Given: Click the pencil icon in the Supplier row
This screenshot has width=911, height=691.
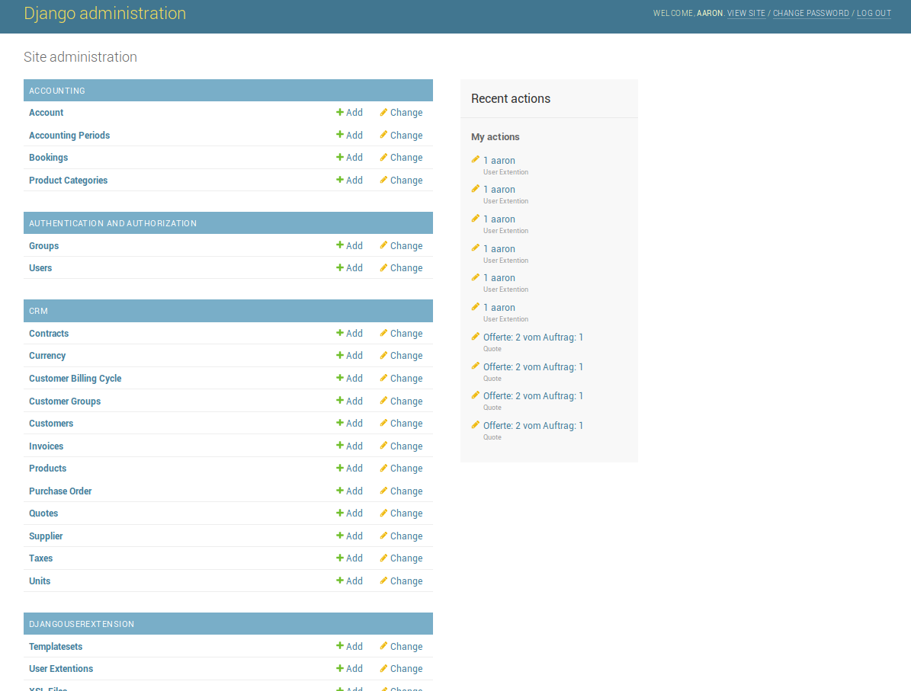Looking at the screenshot, I should [x=383, y=536].
